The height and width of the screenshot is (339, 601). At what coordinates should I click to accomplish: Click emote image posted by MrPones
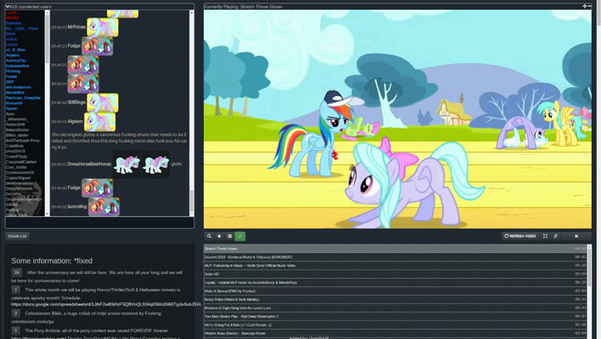[103, 28]
